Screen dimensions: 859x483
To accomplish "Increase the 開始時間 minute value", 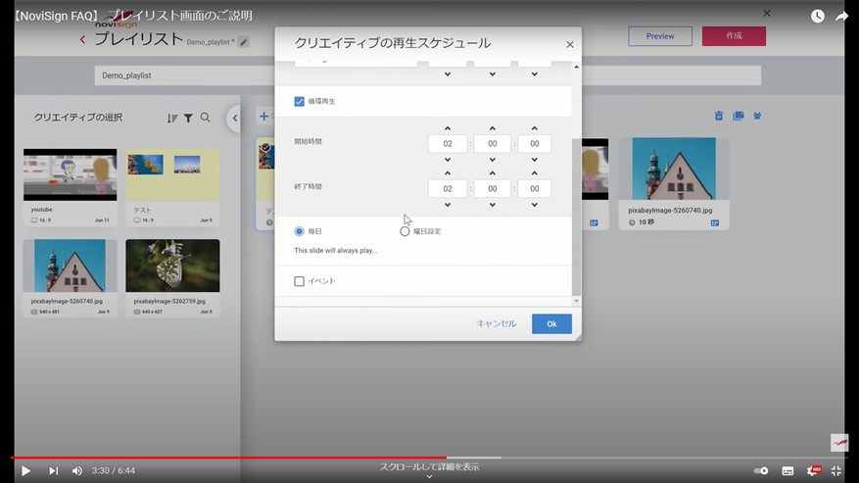I will pos(493,128).
